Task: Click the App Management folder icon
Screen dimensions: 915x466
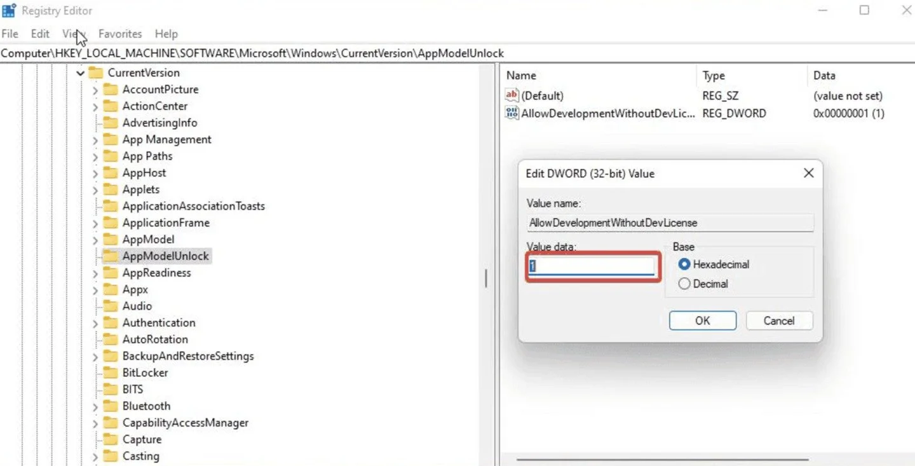Action: [111, 139]
